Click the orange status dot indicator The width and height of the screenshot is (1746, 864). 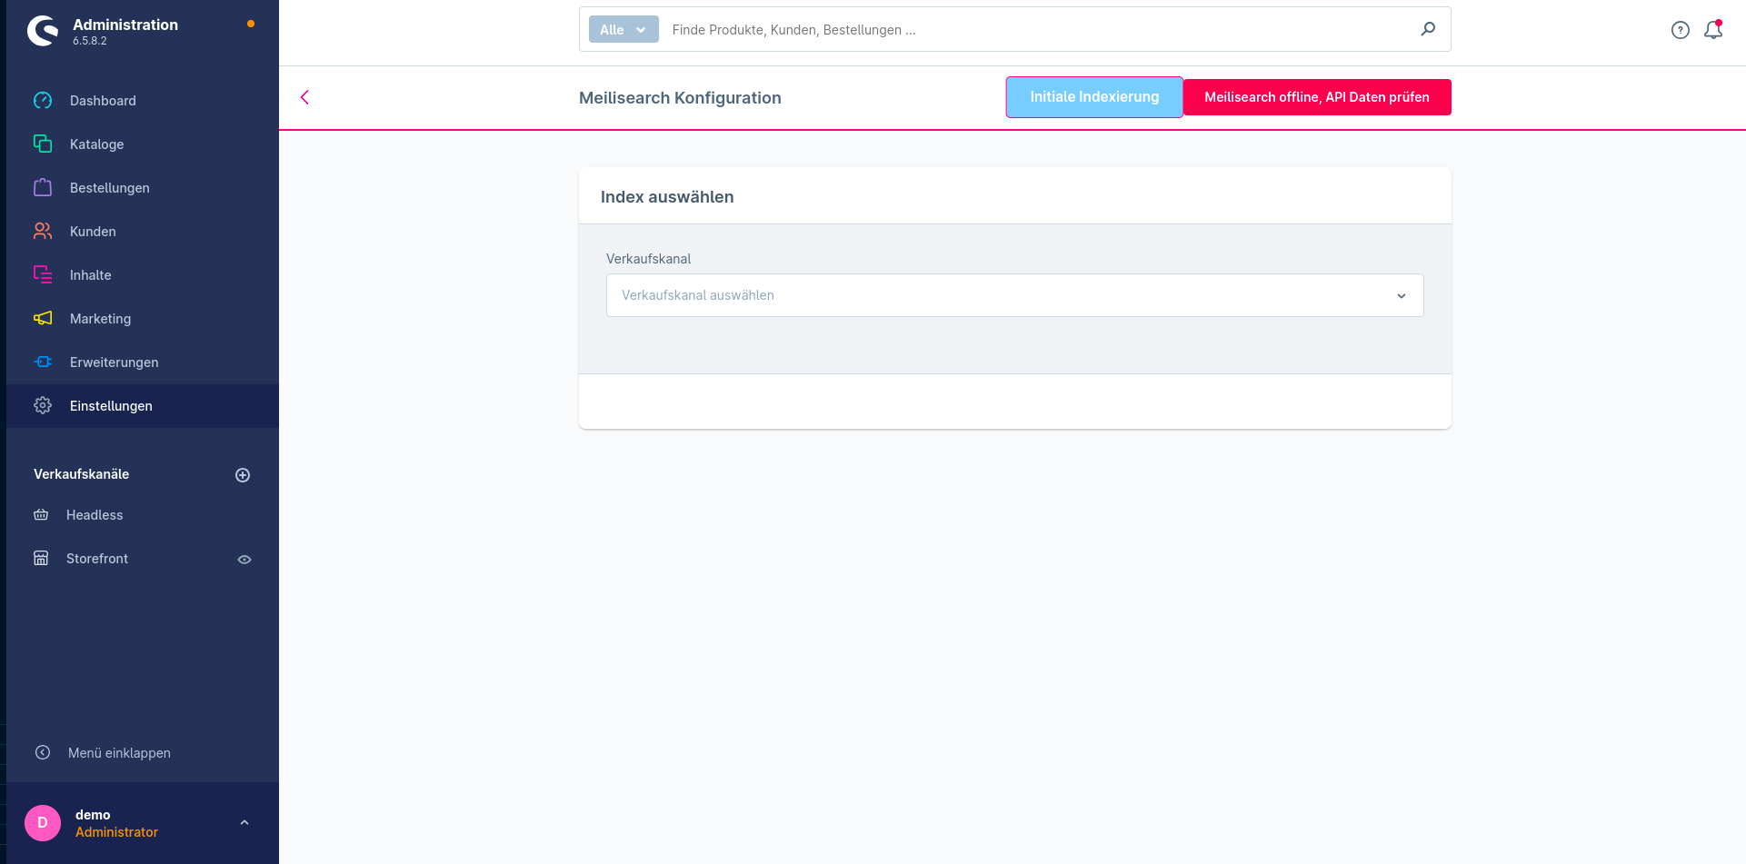(x=251, y=24)
